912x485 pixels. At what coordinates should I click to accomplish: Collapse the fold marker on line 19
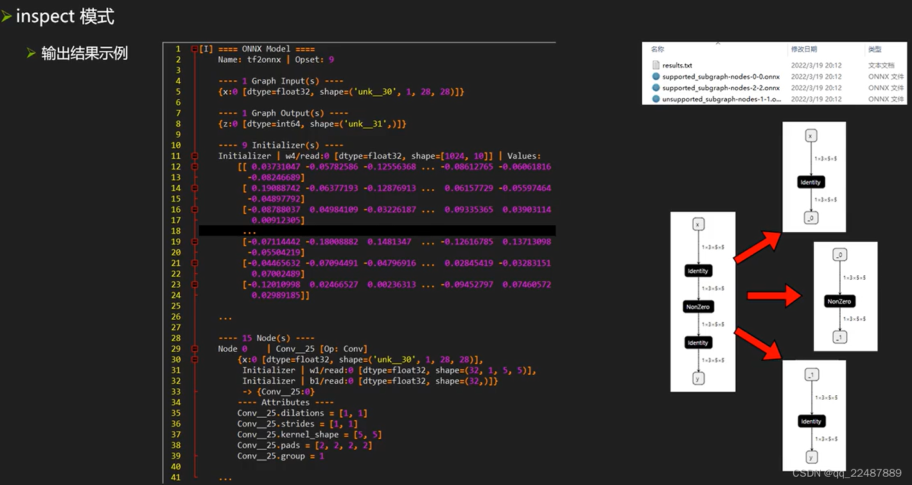point(195,241)
